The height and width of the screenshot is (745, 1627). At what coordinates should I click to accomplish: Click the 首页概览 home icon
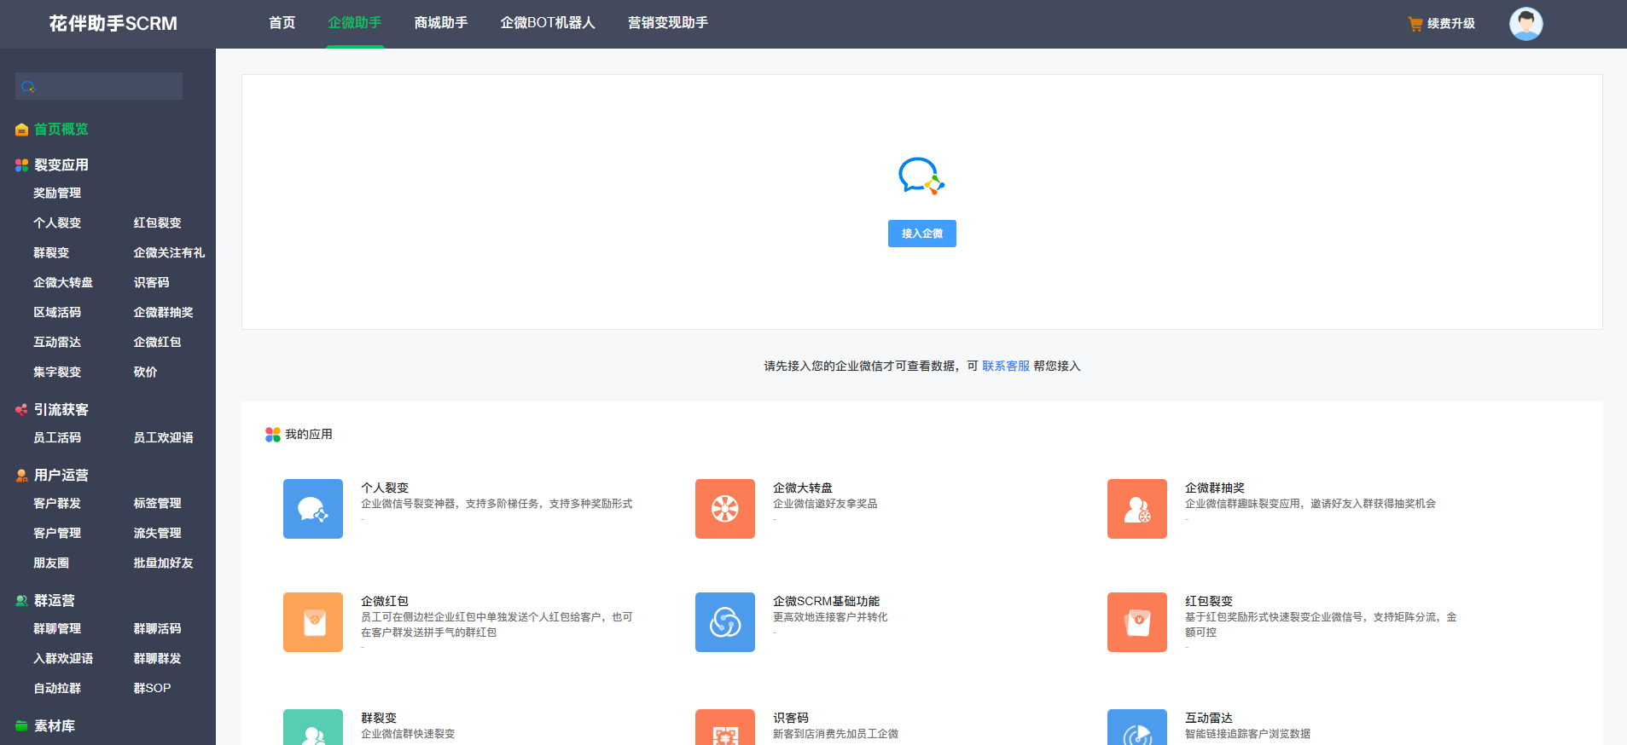[x=22, y=130]
